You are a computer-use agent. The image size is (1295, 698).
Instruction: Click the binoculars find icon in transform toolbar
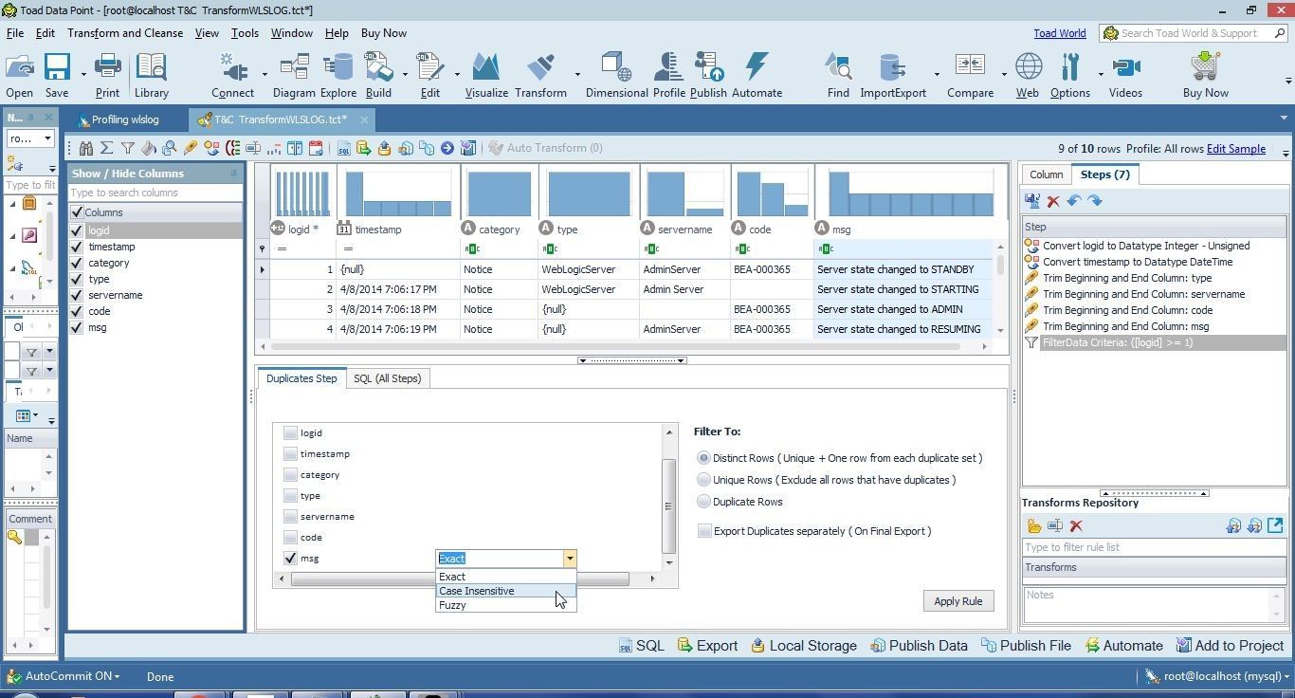point(86,148)
